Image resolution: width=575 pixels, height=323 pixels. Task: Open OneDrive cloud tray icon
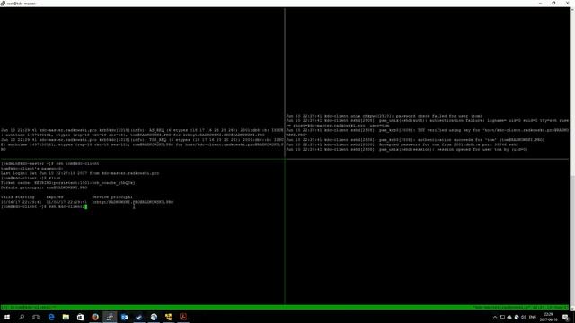pyautogui.click(x=509, y=317)
